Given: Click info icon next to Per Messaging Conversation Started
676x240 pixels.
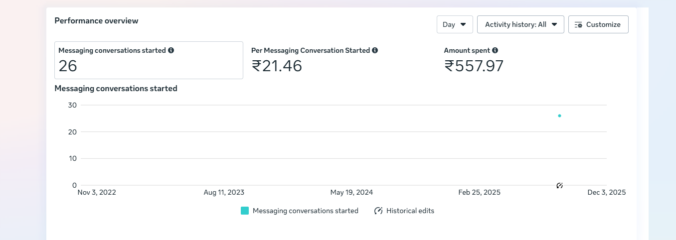Looking at the screenshot, I should pos(375,50).
